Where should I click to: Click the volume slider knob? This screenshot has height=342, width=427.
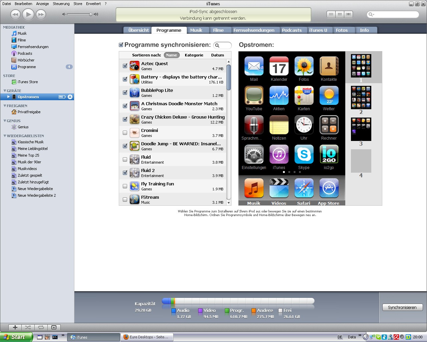90,14
